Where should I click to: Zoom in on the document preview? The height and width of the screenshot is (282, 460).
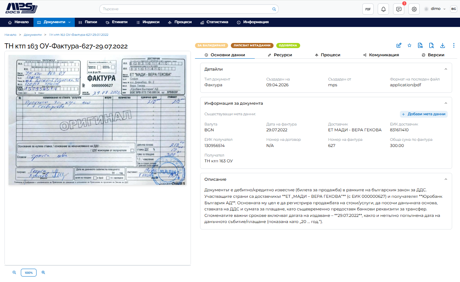[43, 273]
